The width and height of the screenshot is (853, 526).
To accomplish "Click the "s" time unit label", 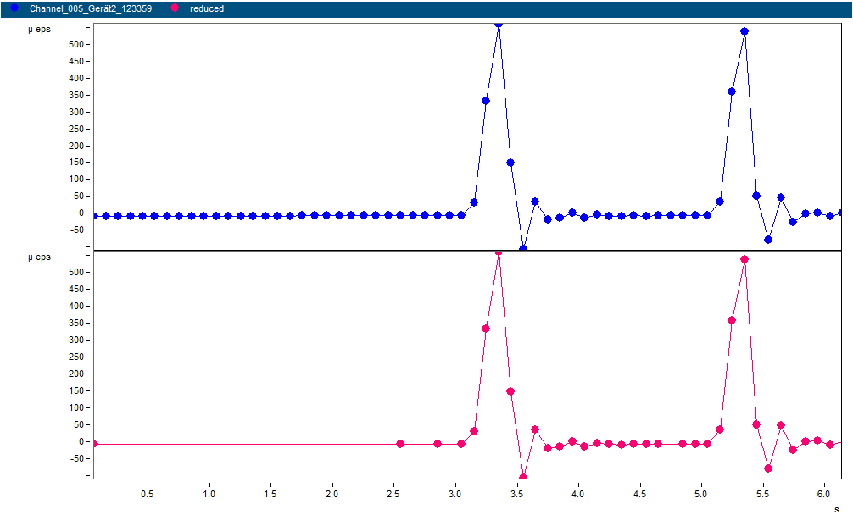I will click(837, 509).
